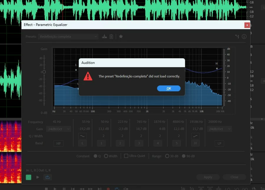Click the 18,7 dB gain value

click(141, 129)
